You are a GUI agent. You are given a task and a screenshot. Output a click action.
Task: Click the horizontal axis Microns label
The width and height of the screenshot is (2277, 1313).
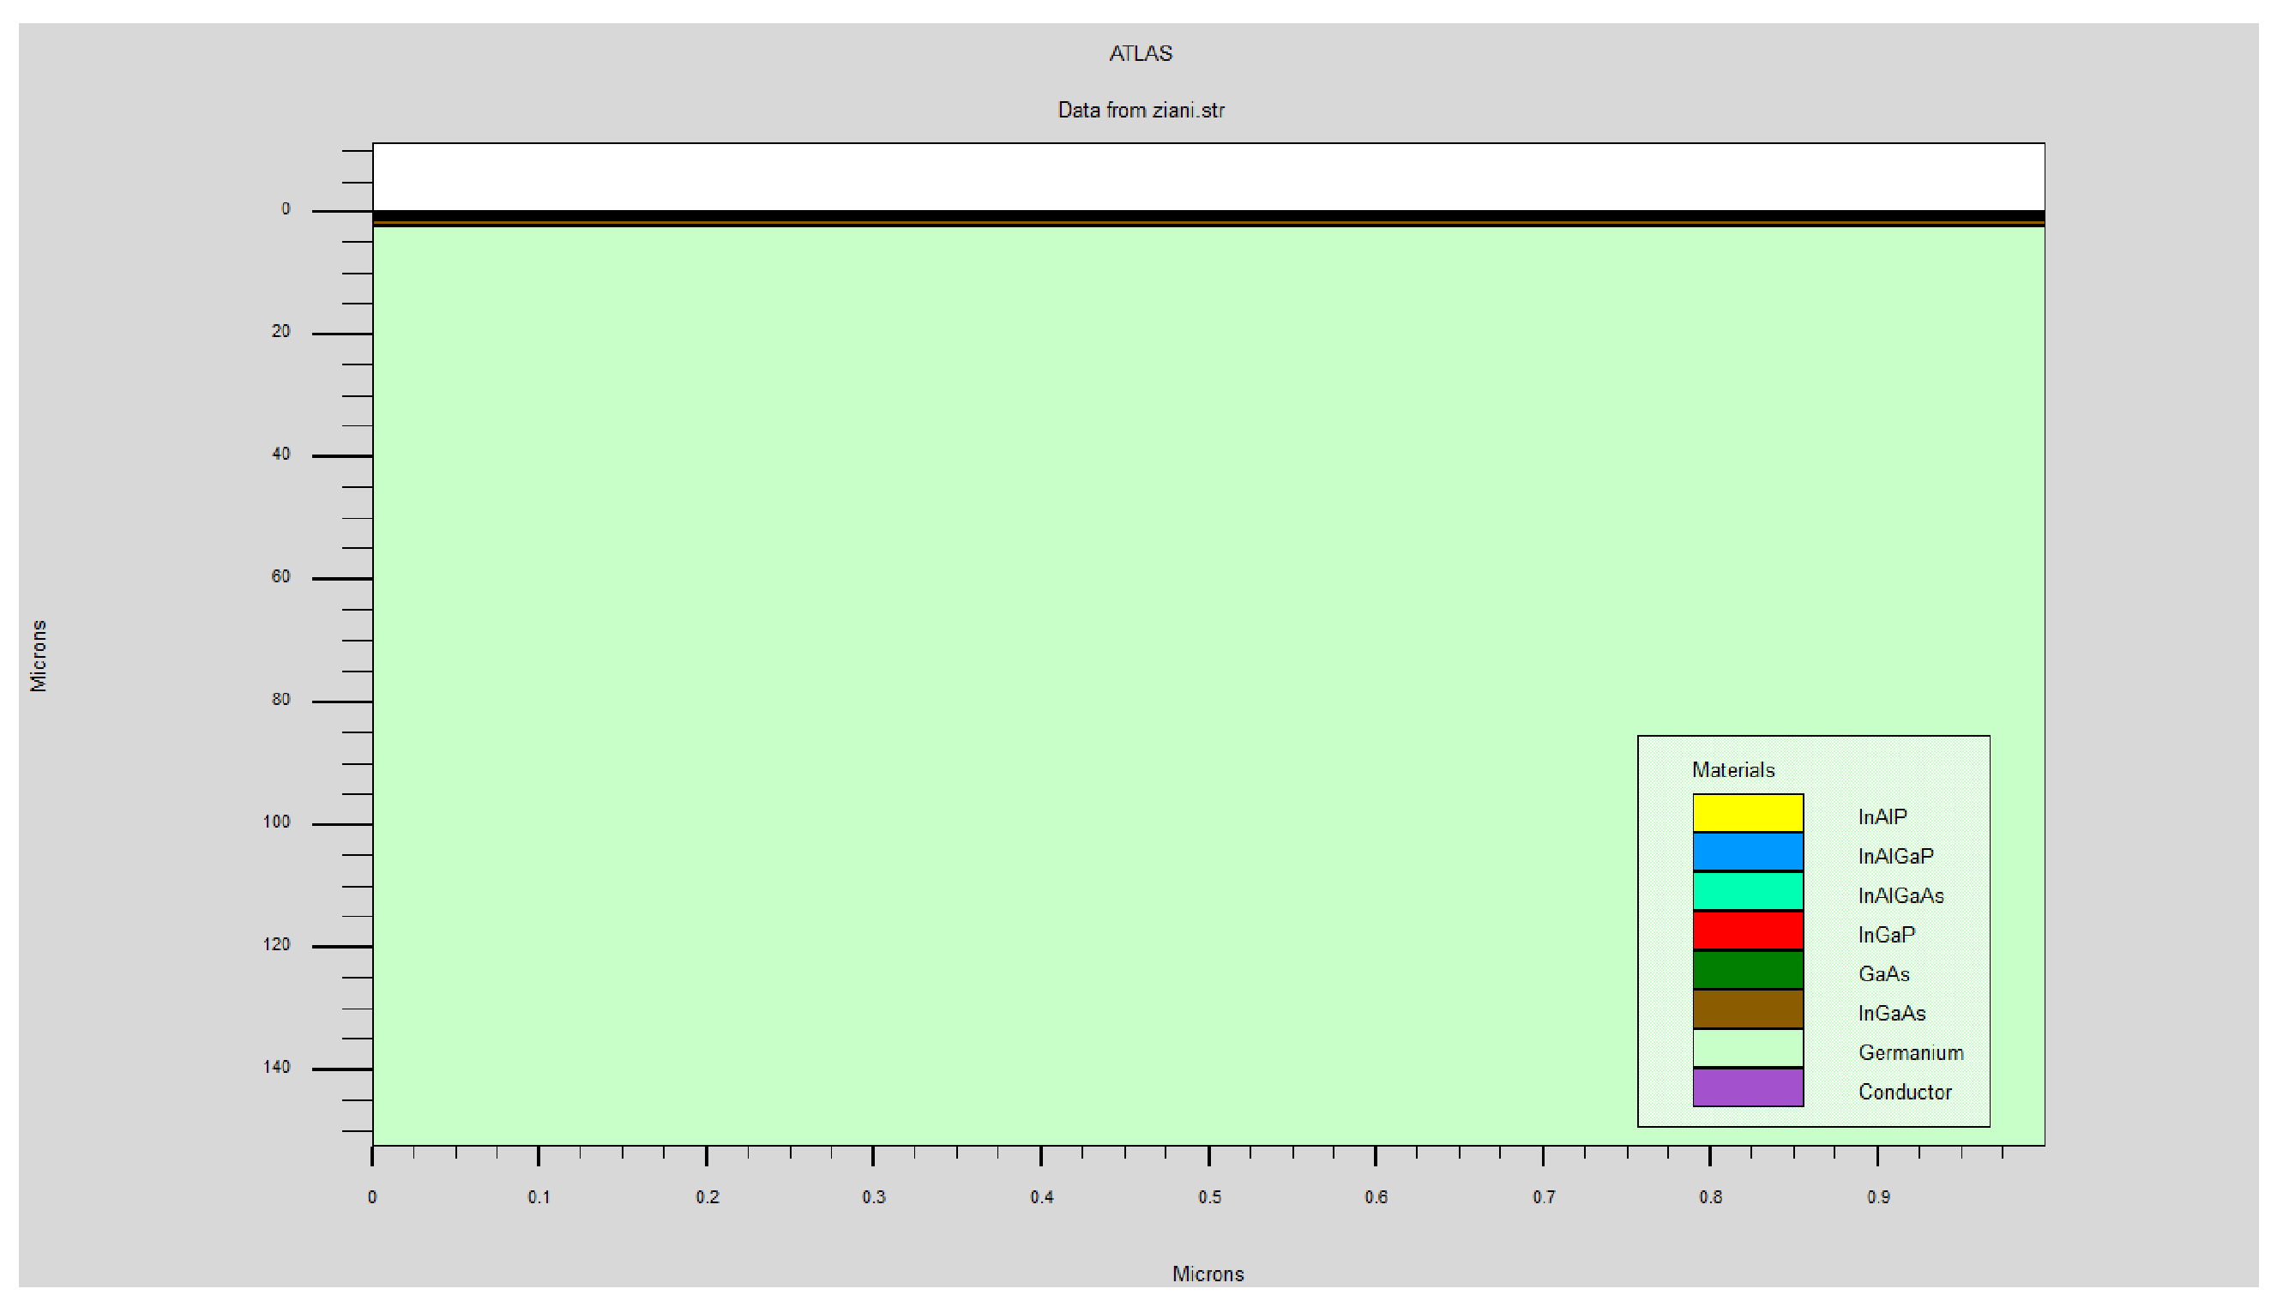pyautogui.click(x=1208, y=1274)
